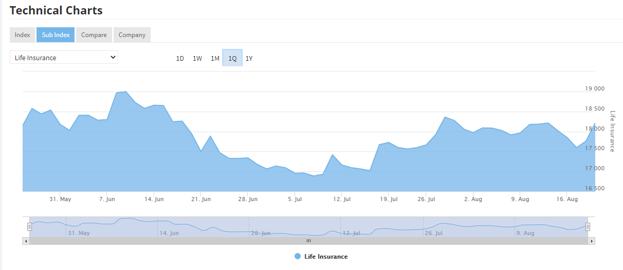Click the chart's highest peak in early June
The height and width of the screenshot is (270, 623).
click(x=126, y=92)
